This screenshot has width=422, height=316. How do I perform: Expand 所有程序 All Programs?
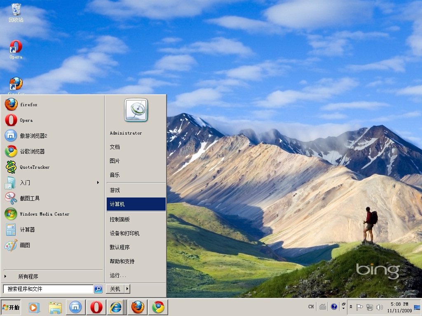coord(52,276)
